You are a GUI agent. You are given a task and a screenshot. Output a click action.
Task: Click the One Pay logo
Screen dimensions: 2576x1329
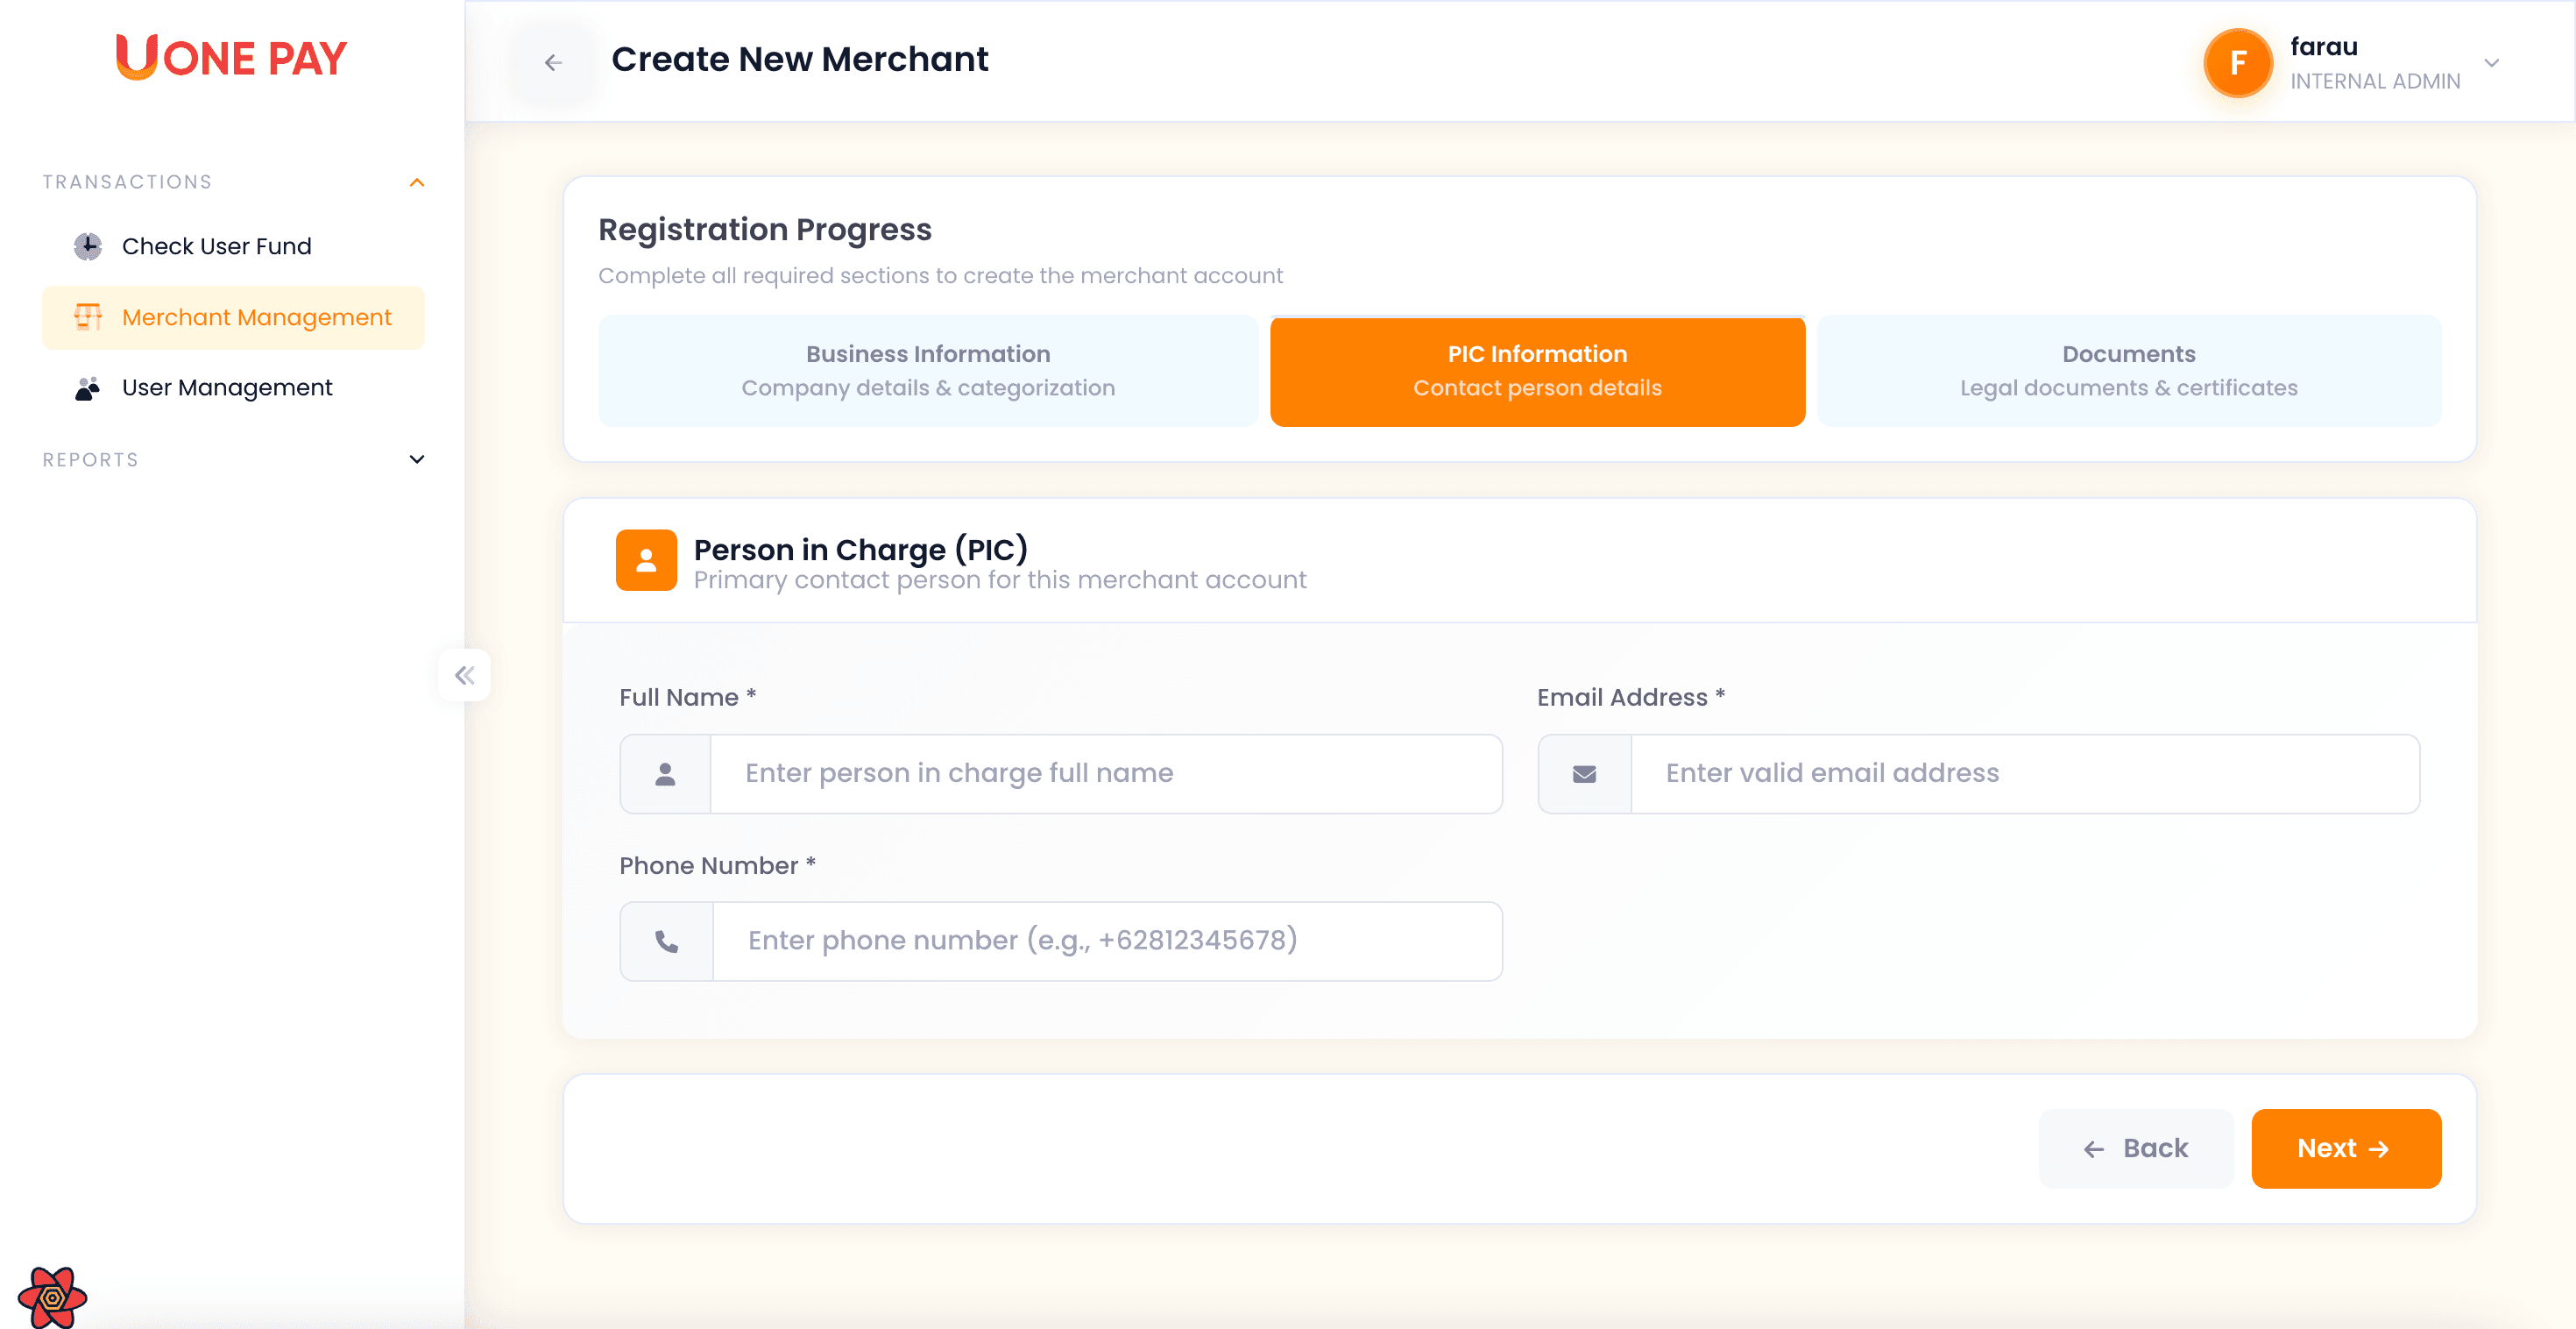(x=232, y=58)
